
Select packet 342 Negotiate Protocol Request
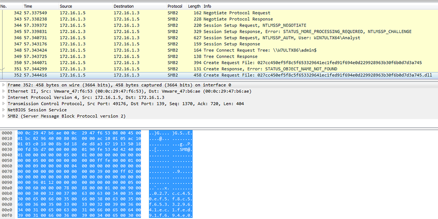tap(219, 13)
